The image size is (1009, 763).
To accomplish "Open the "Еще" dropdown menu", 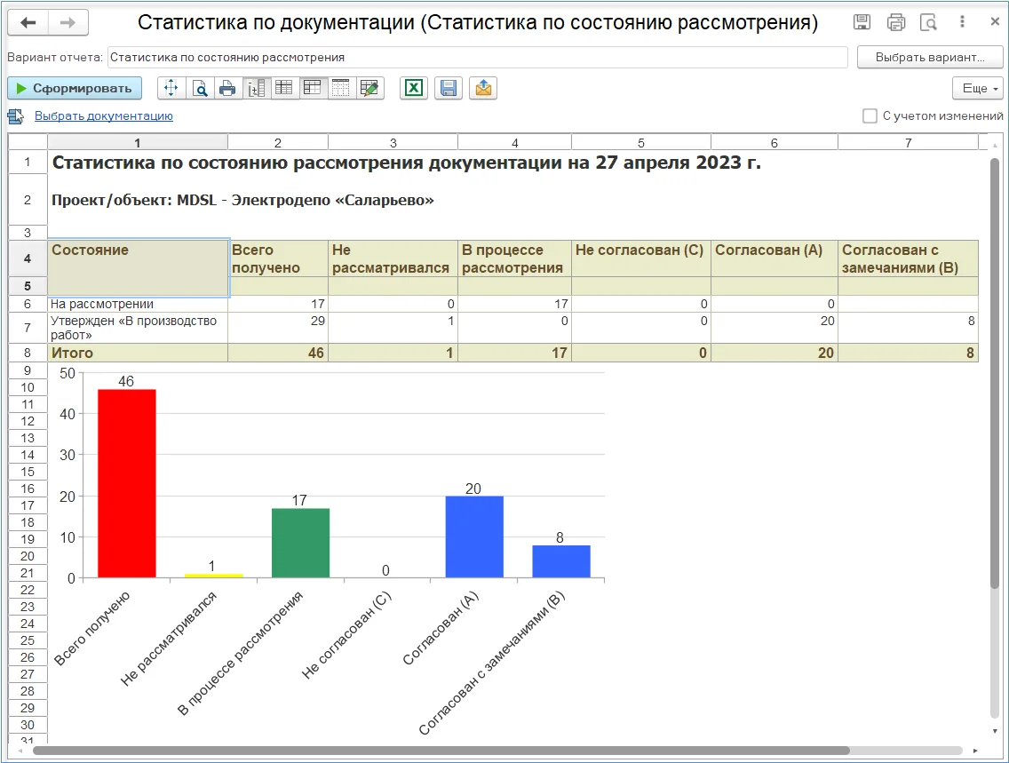I will pos(977,88).
